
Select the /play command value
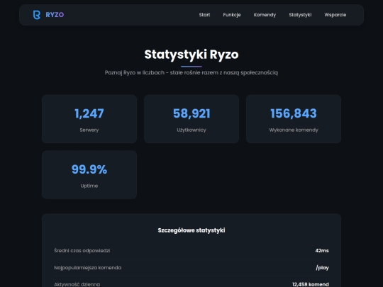pyautogui.click(x=323, y=268)
